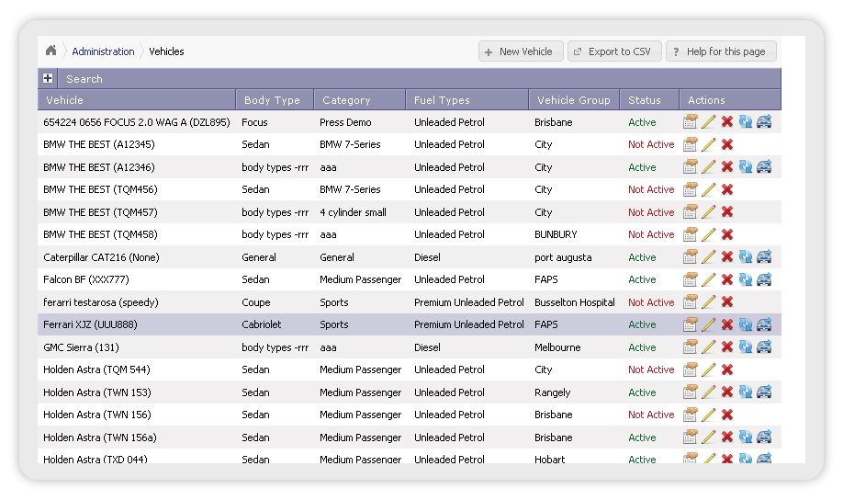Click 'Coupe' body type cell
Viewport: 843px width, 500px height.
(x=256, y=302)
